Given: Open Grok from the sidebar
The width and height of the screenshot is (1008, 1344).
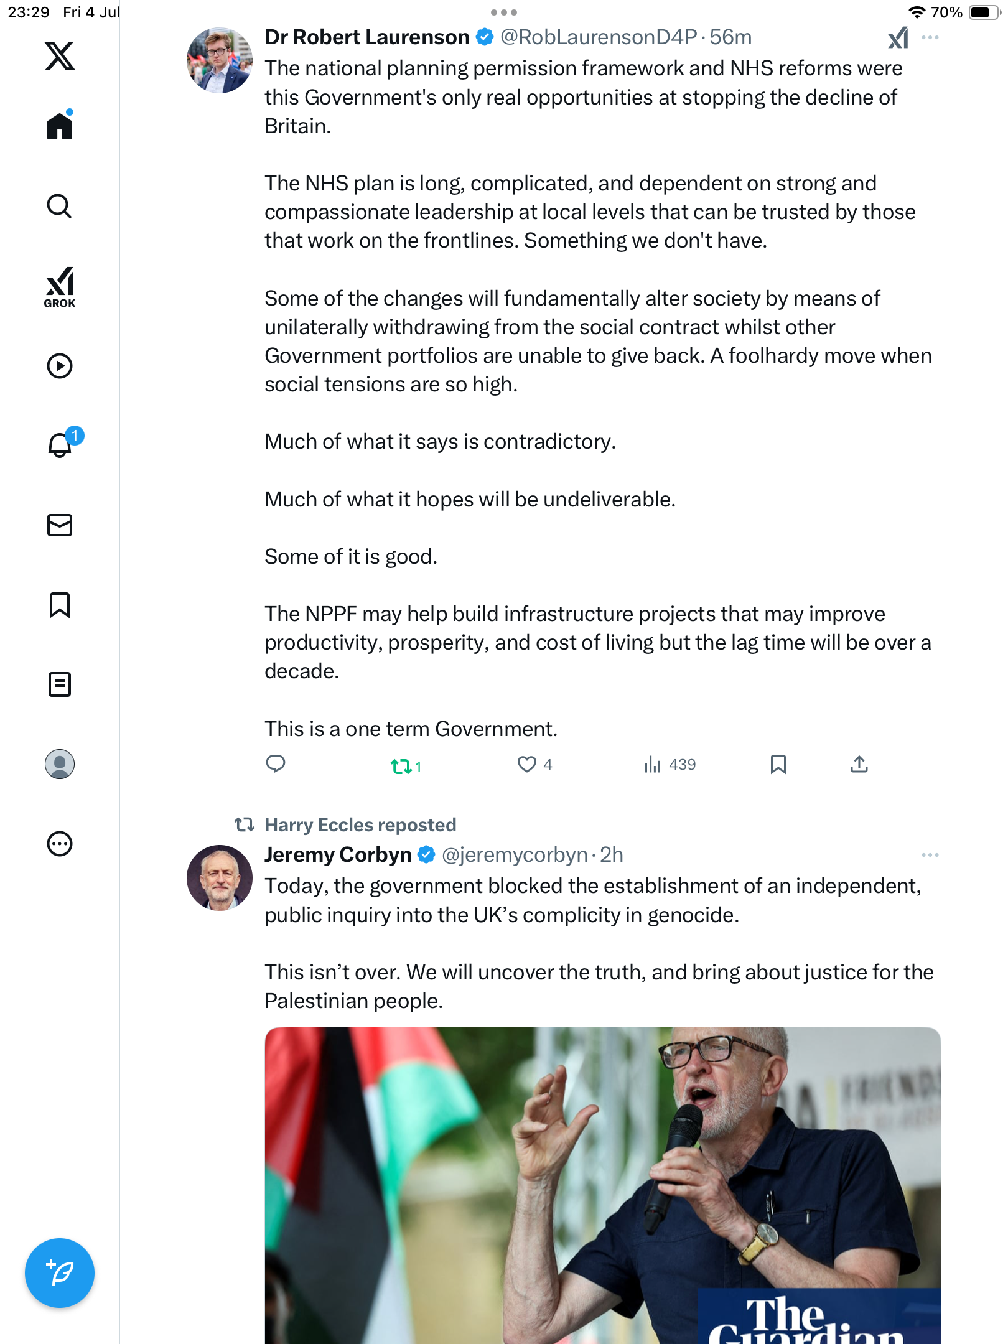Looking at the screenshot, I should coord(60,287).
